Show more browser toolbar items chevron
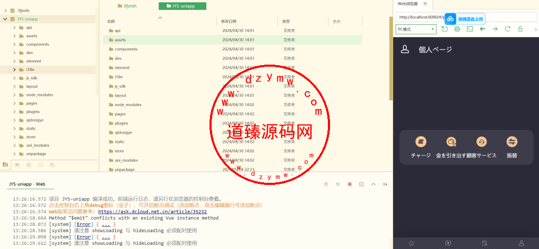The image size is (539, 249). [535, 29]
